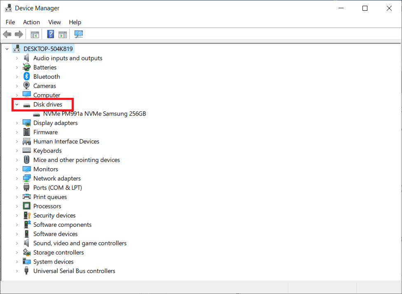Expand the Audio inputs and outputs category
Image resolution: width=402 pixels, height=294 pixels.
click(17, 58)
